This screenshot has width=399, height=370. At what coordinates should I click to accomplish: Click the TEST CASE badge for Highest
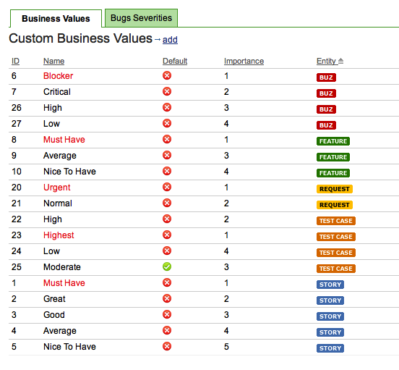point(335,237)
